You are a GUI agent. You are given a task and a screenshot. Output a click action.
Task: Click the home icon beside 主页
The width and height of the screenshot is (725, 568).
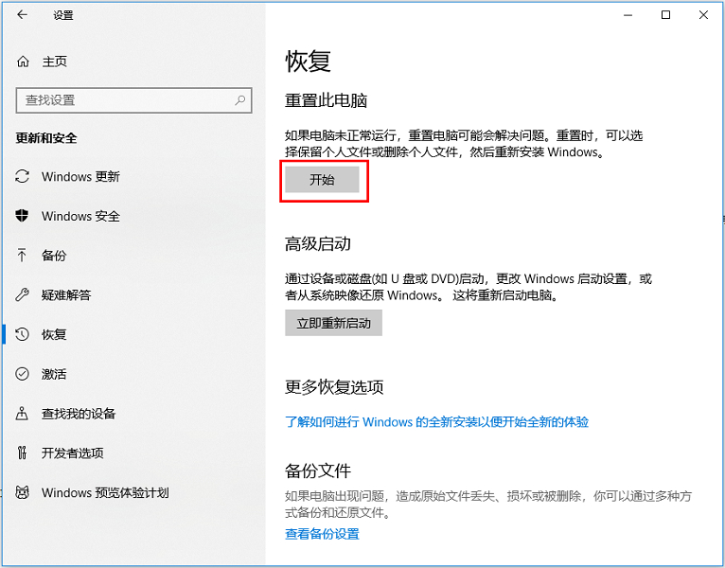tap(23, 62)
